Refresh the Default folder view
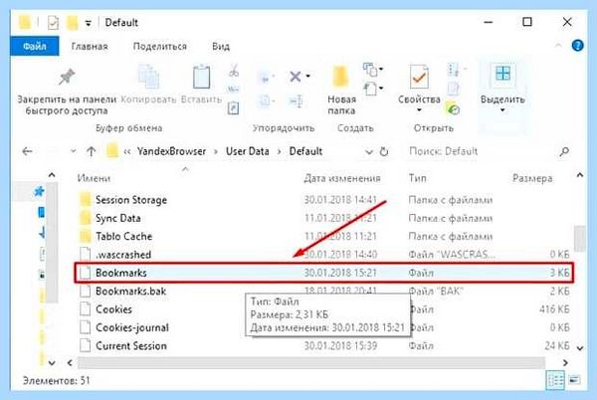The height and width of the screenshot is (400, 597). click(384, 151)
